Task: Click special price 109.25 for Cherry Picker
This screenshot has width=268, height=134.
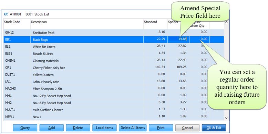Action: click(182, 67)
